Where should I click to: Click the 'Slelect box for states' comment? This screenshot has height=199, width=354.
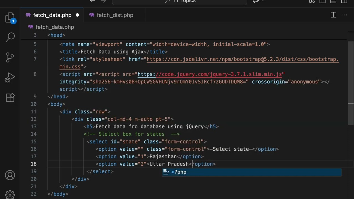(131, 134)
